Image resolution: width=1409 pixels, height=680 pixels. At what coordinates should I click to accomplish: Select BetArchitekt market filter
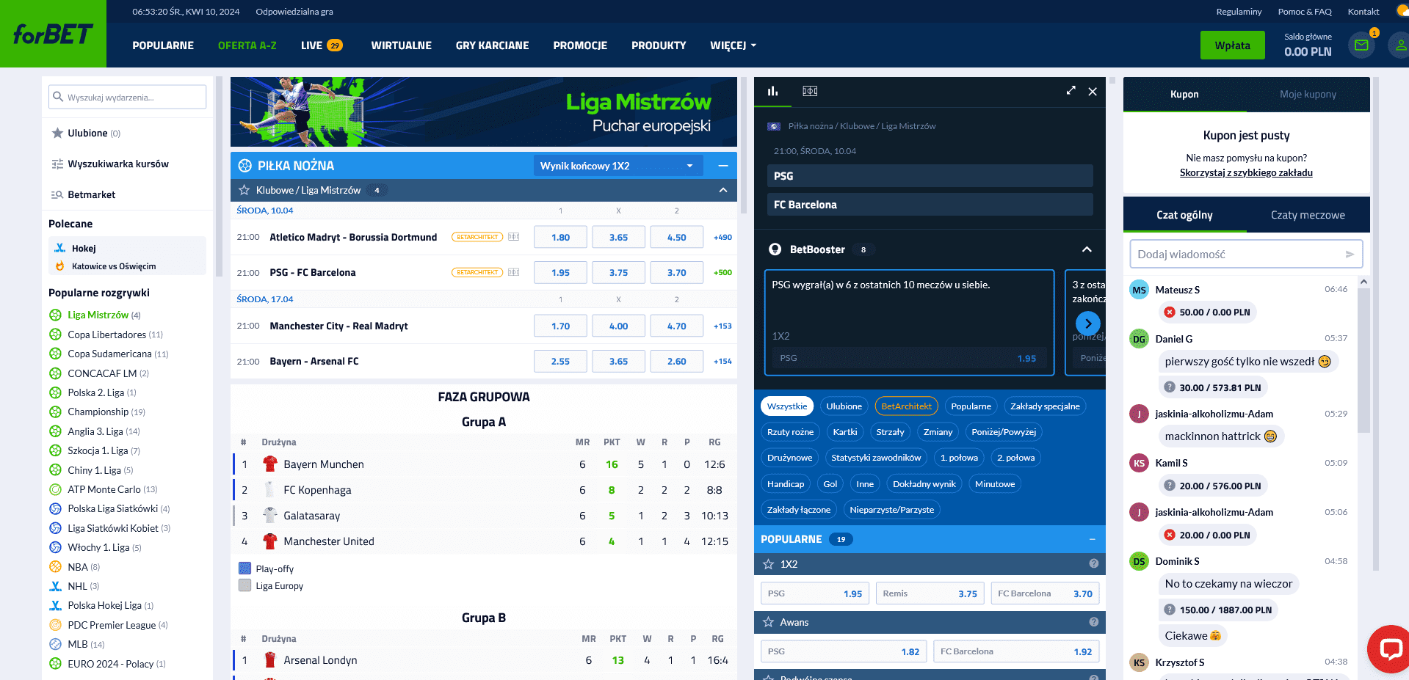pos(906,406)
